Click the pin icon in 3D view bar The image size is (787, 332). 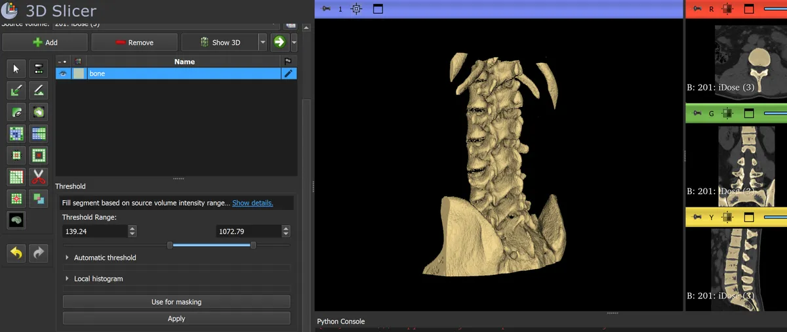click(x=327, y=9)
